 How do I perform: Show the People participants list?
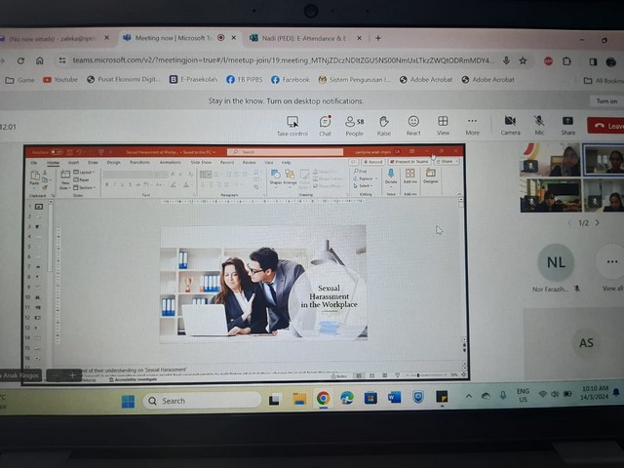click(x=354, y=124)
